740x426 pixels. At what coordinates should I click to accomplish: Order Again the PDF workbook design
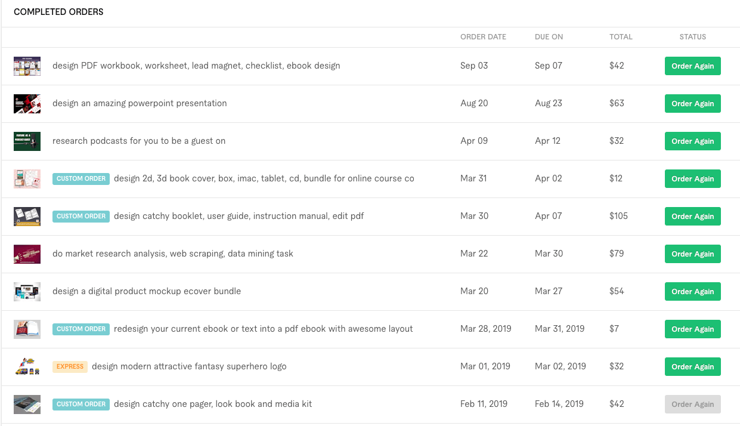(x=692, y=66)
